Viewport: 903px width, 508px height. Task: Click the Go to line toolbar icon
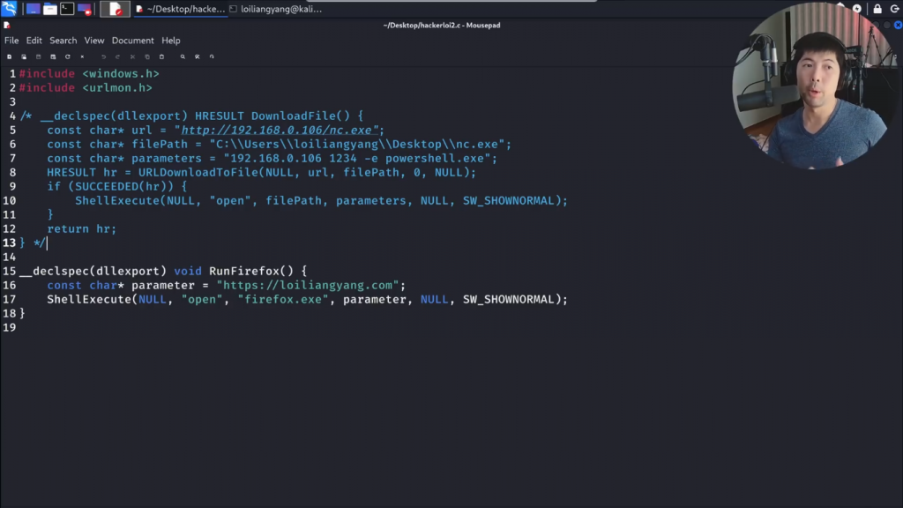(x=212, y=57)
